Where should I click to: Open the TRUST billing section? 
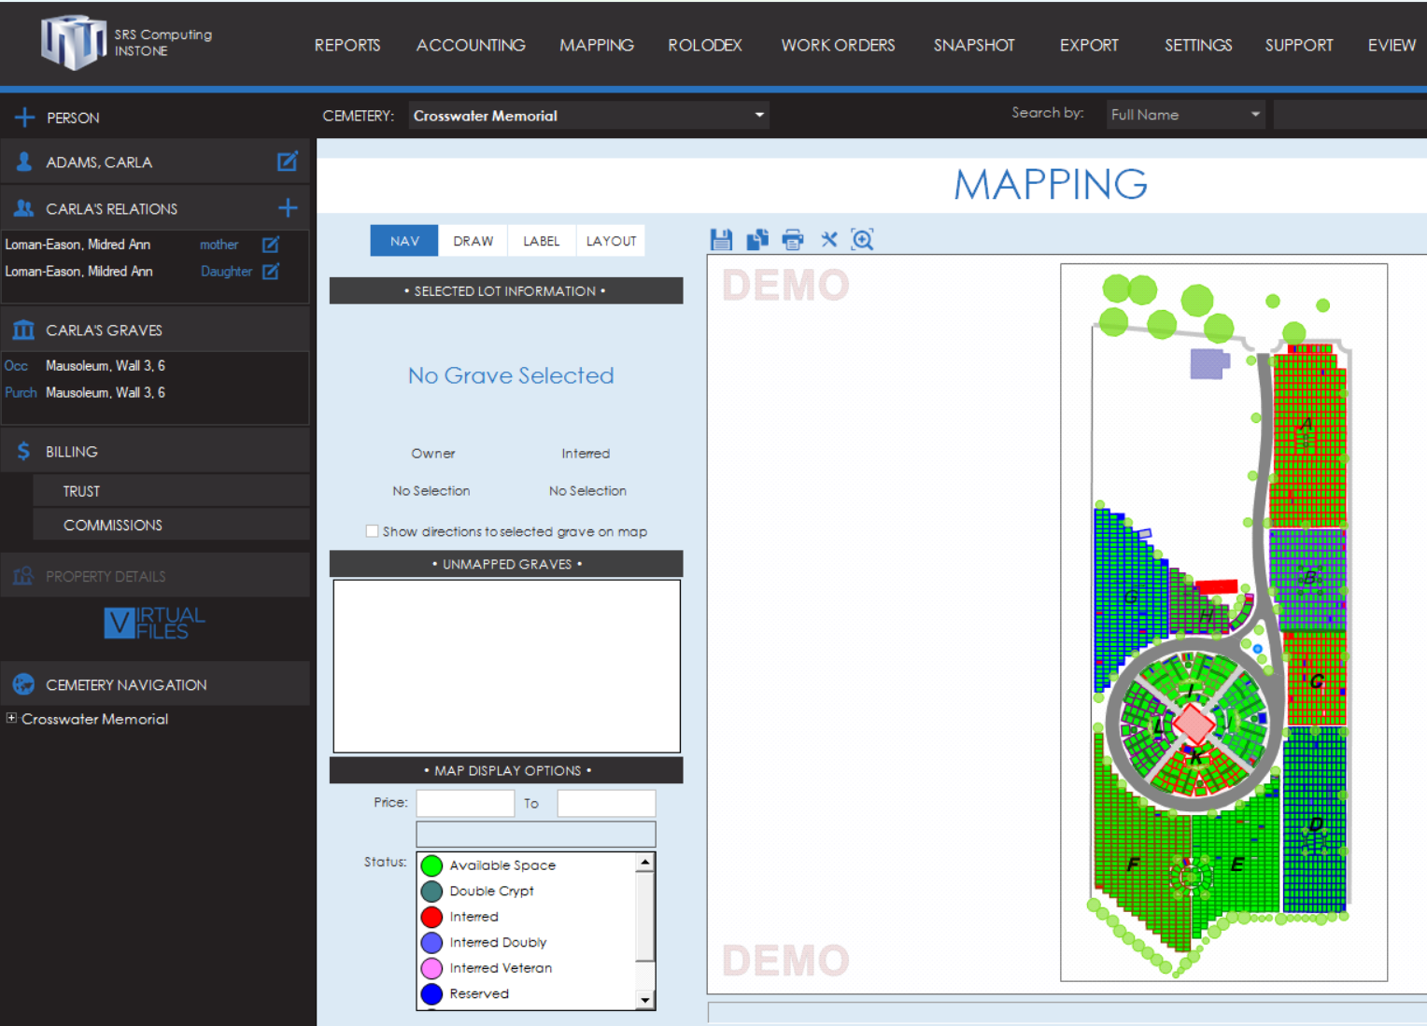[x=81, y=491]
